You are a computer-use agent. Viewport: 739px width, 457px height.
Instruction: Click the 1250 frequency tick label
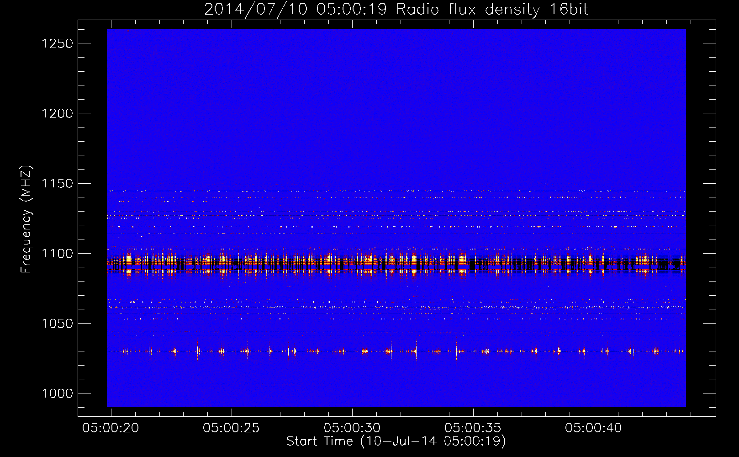57,43
